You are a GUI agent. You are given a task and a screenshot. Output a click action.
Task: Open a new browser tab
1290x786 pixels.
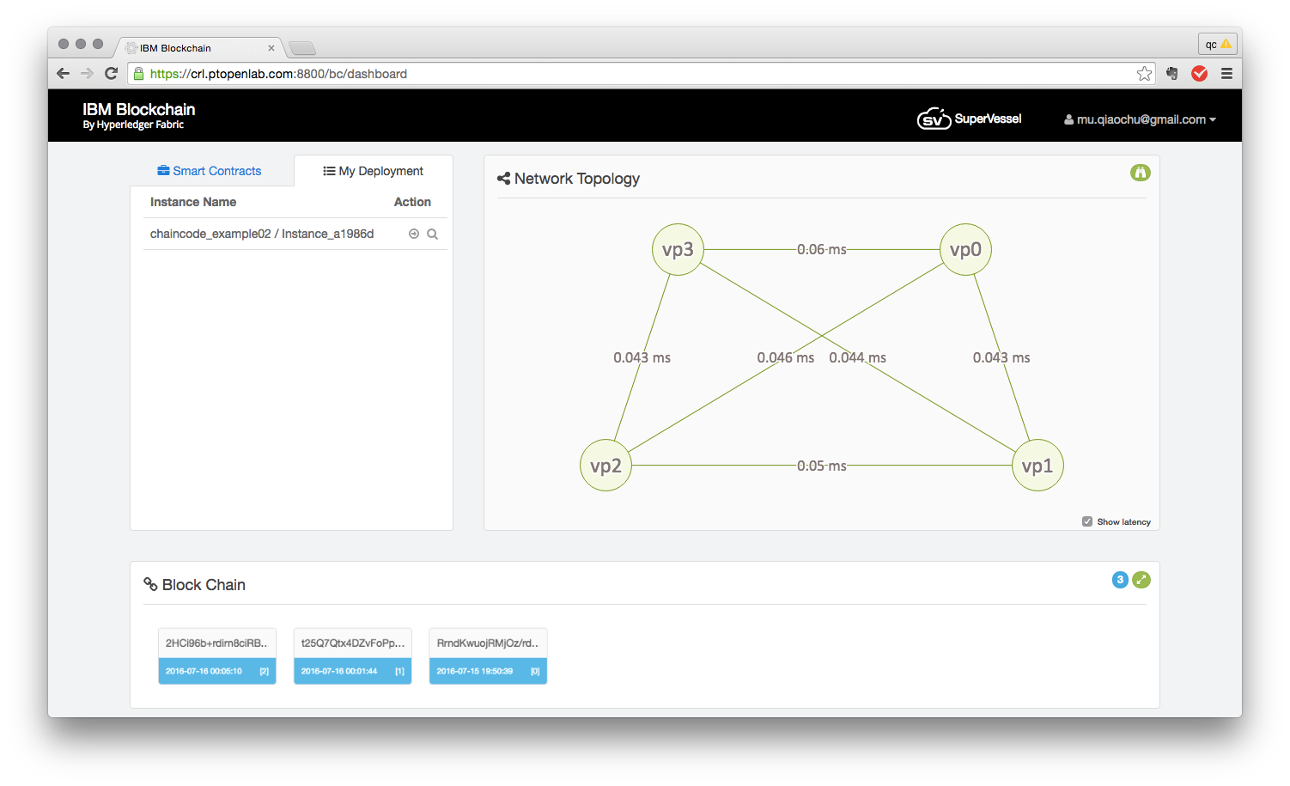pos(302,48)
